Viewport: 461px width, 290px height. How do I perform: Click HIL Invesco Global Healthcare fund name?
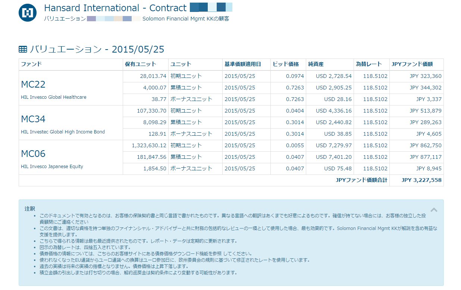(54, 97)
